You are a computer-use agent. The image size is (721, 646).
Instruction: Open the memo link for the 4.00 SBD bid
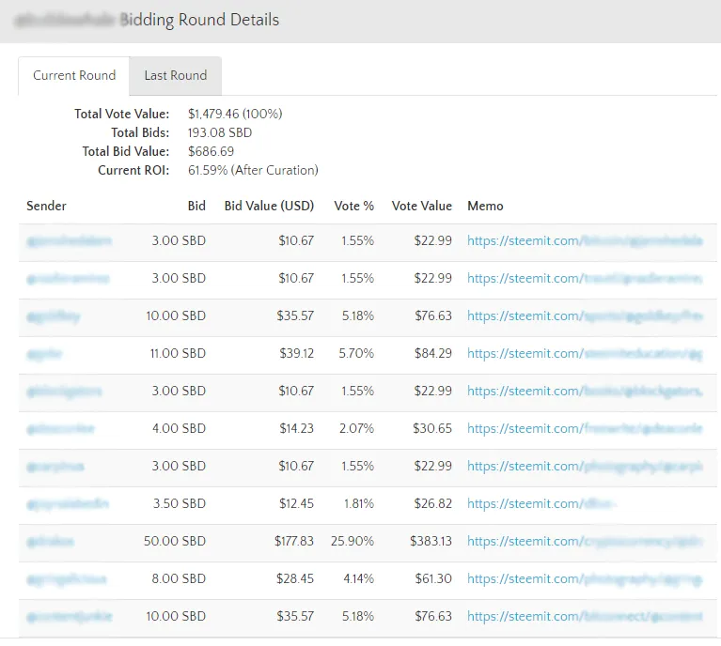click(x=585, y=429)
